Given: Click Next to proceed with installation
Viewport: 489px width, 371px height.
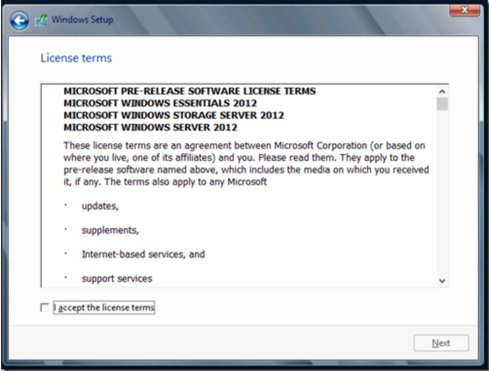Looking at the screenshot, I should pyautogui.click(x=441, y=342).
